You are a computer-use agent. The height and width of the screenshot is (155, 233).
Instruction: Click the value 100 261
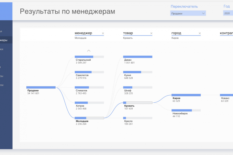[128, 124]
